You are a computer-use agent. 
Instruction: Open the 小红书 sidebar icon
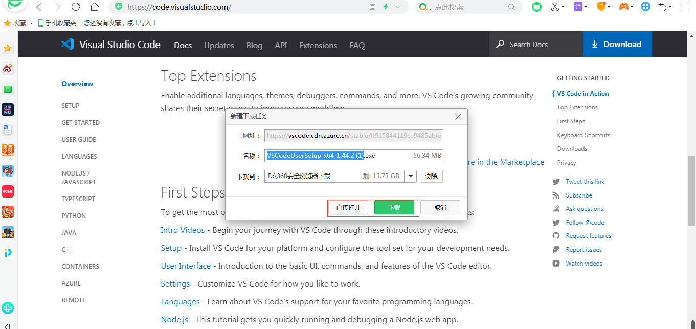[x=8, y=191]
